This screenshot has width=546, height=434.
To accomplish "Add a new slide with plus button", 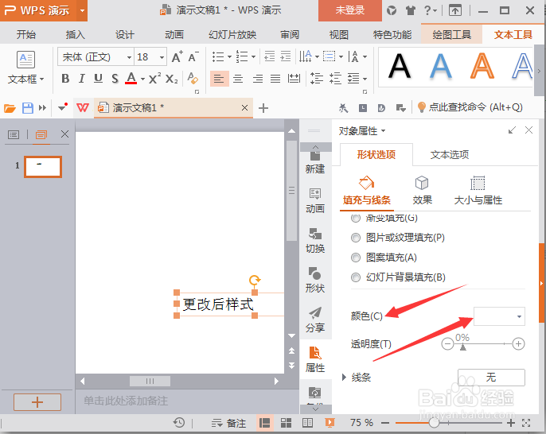I will pyautogui.click(x=37, y=402).
